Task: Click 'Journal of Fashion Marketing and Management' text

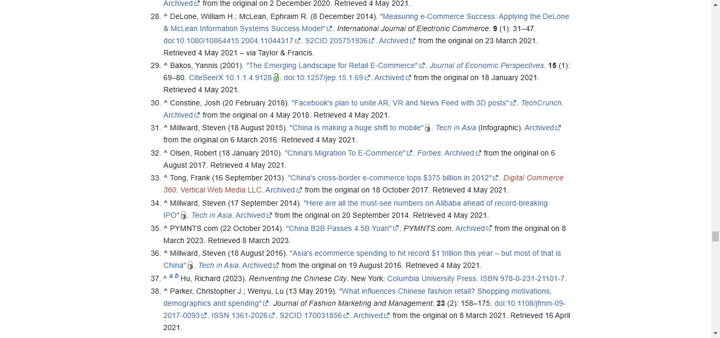Action: point(353,303)
